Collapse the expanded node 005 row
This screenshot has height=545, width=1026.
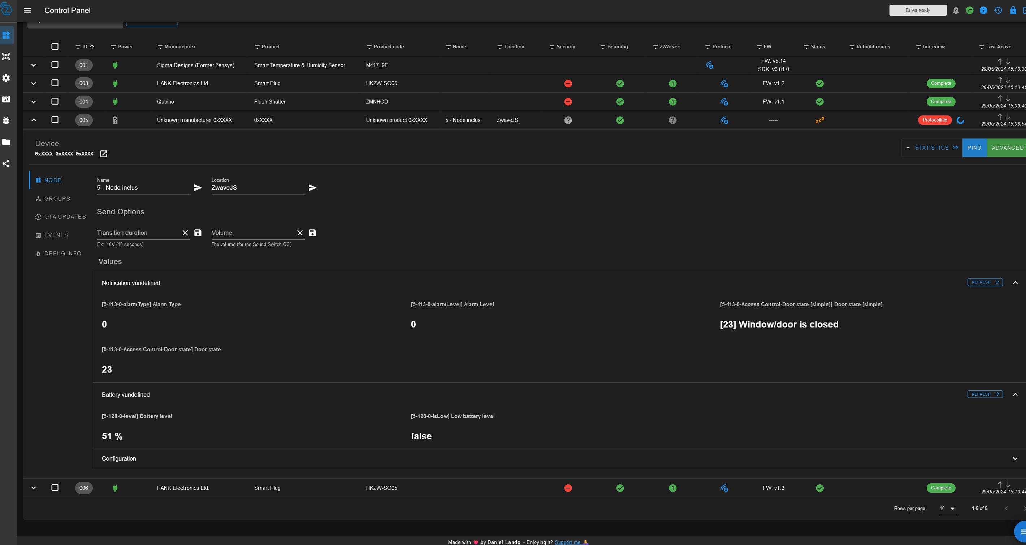tap(34, 120)
